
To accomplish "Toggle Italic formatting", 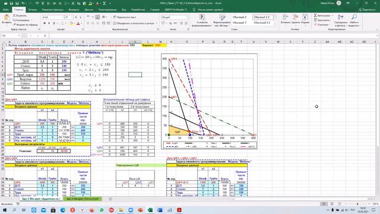I will coord(49,23).
